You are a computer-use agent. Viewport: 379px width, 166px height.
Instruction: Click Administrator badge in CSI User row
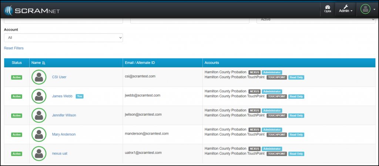272,72
